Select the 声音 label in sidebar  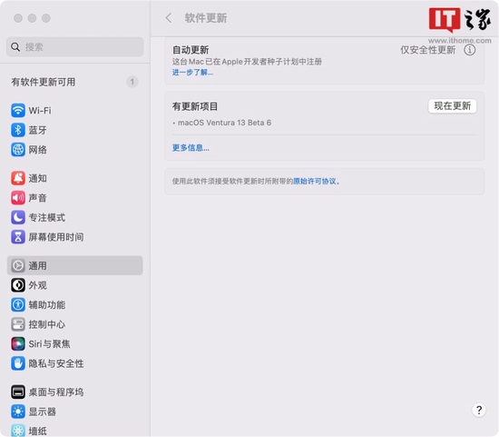tap(37, 198)
